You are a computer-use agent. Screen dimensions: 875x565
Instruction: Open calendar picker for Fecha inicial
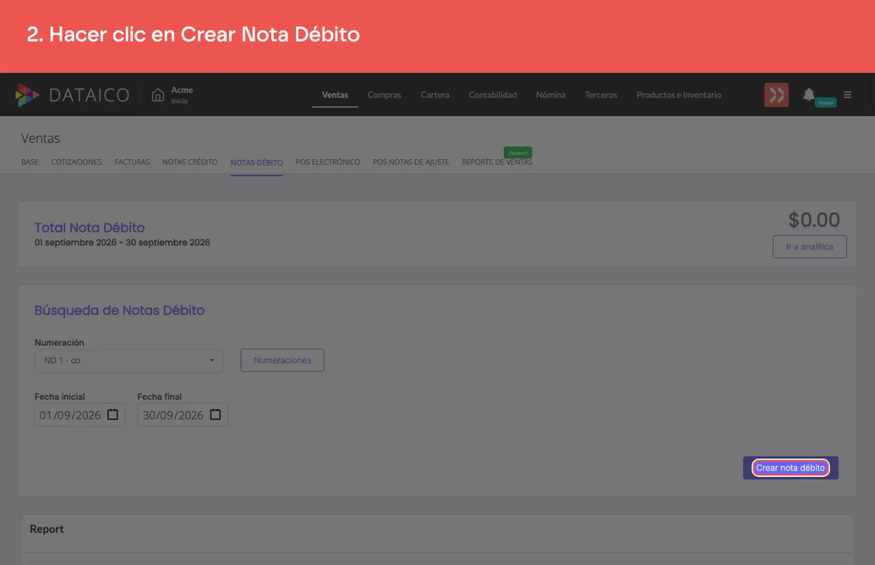coord(113,415)
